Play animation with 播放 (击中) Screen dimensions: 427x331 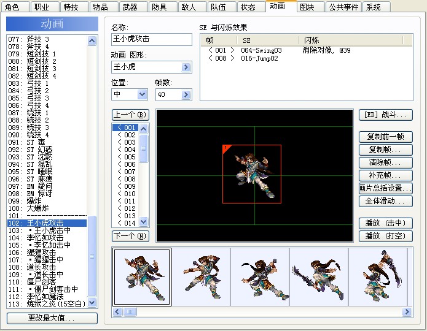click(x=385, y=223)
